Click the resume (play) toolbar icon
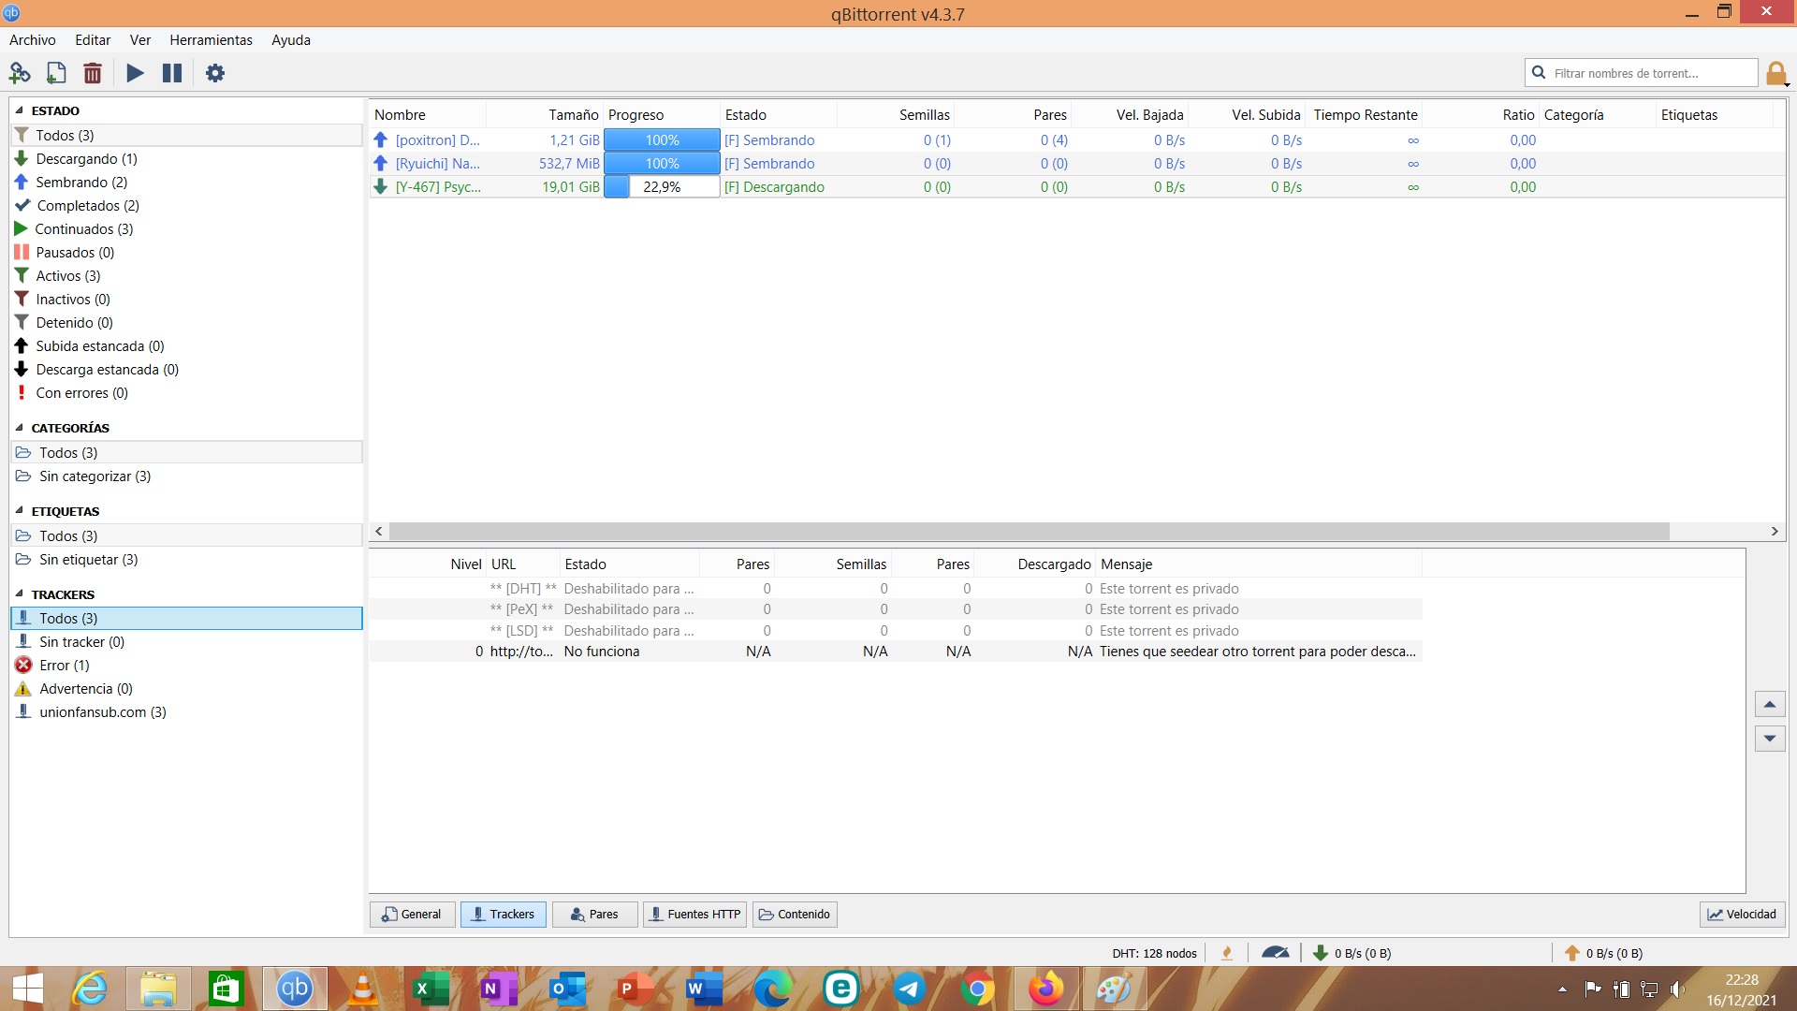Viewport: 1797px width, 1011px height. click(x=136, y=73)
